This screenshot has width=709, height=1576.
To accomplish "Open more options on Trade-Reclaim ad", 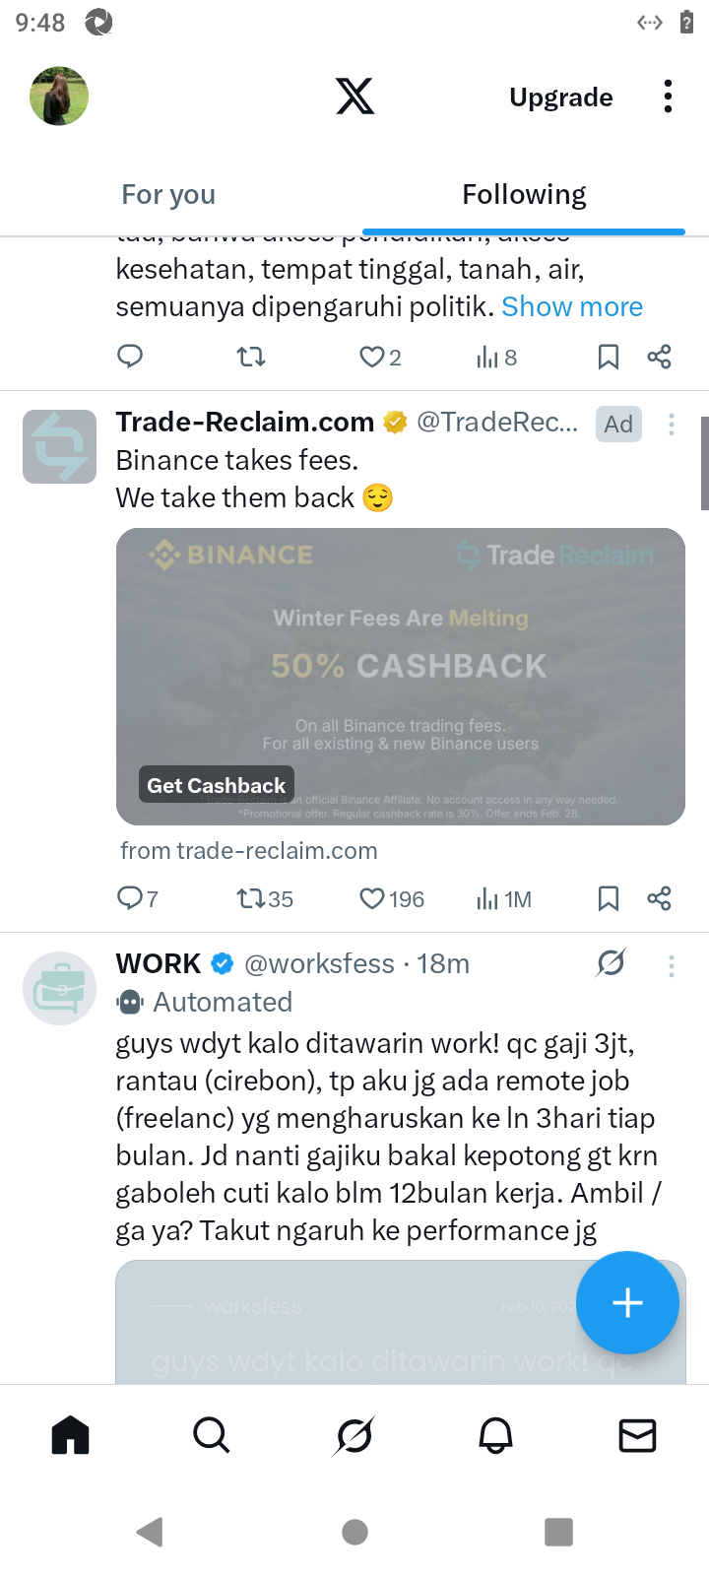I will pos(672,425).
